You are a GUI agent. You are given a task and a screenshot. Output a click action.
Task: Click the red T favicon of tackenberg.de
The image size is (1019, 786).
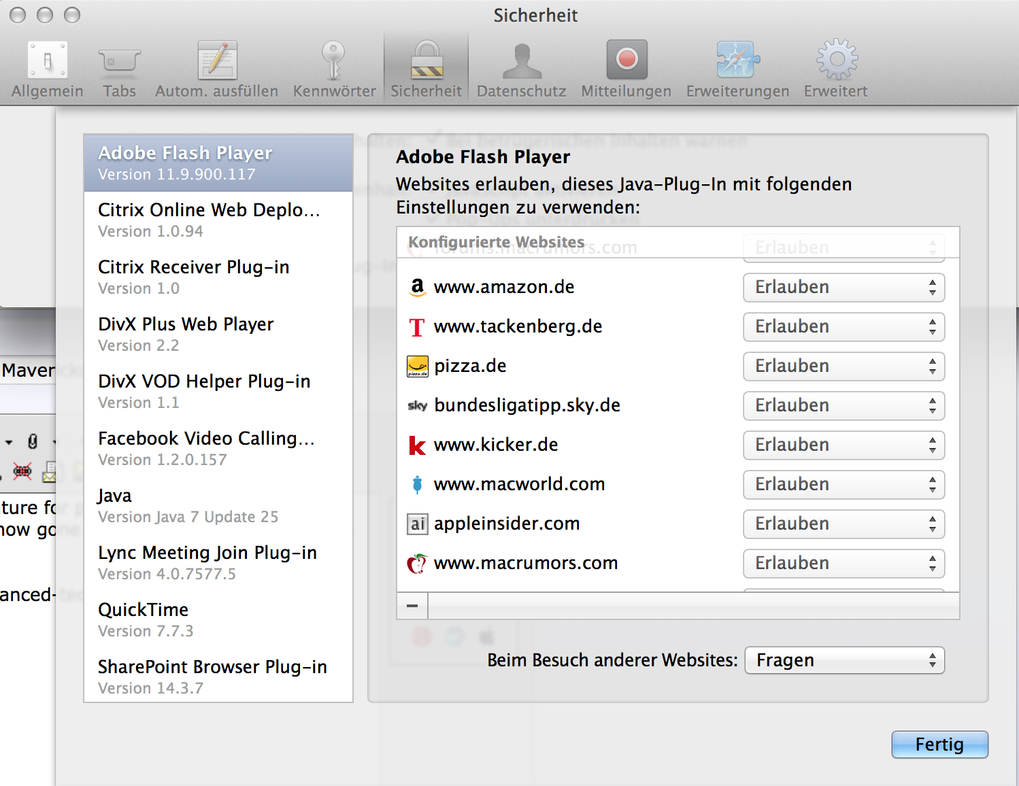(x=417, y=327)
